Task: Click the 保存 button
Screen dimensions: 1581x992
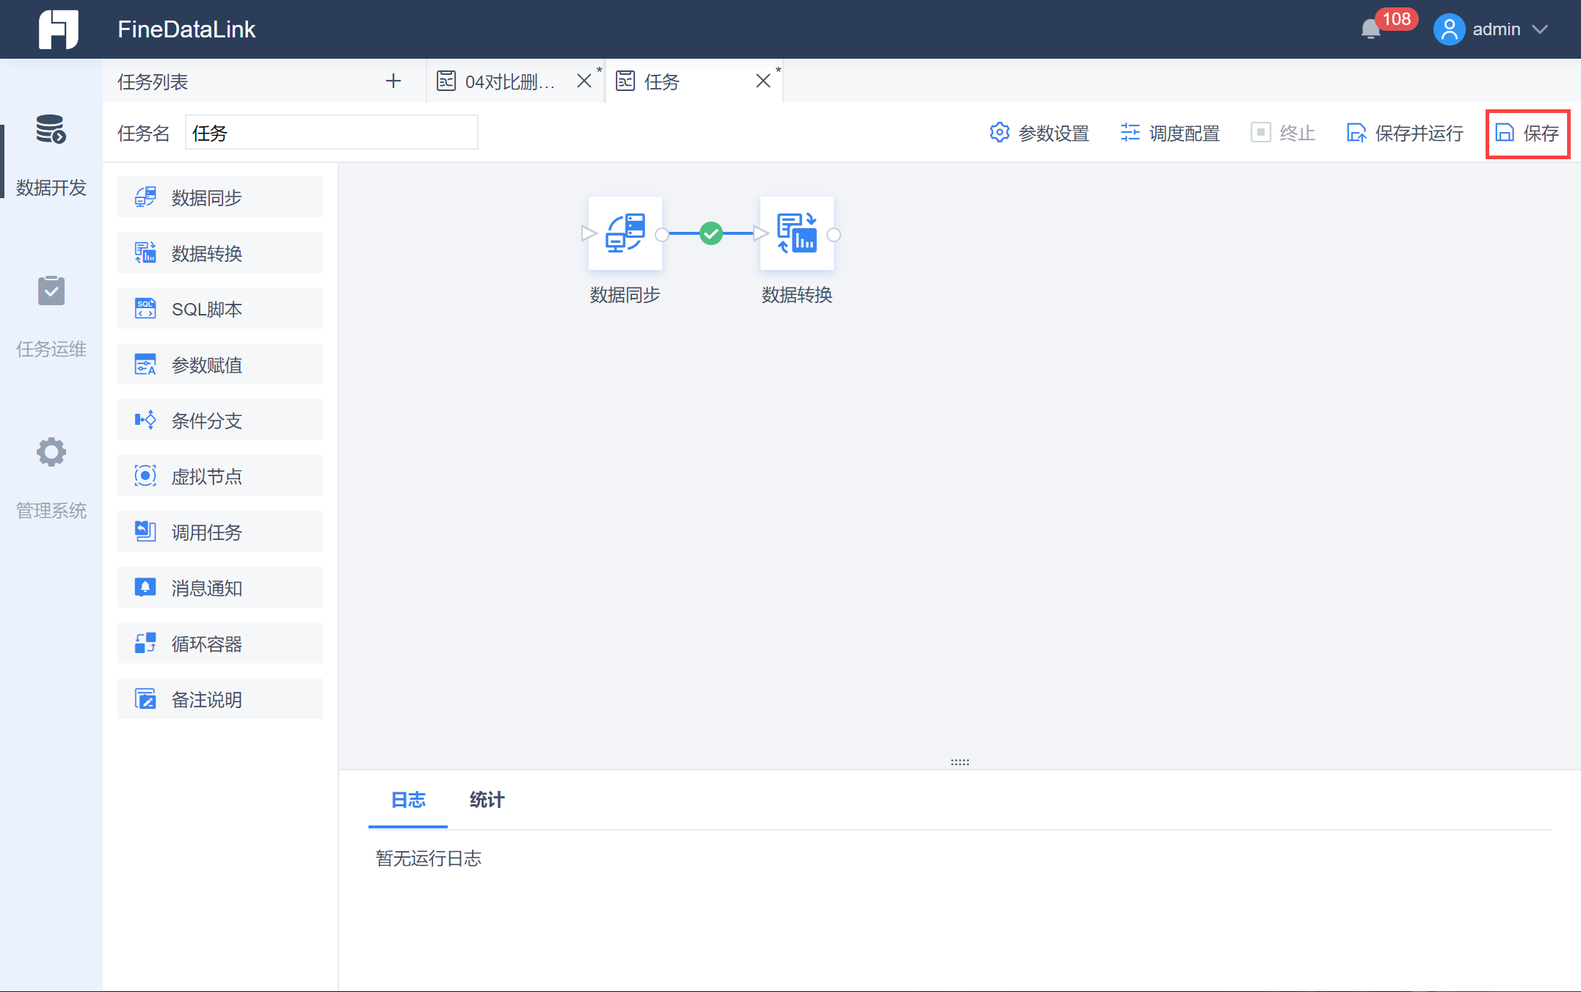Action: pos(1527,134)
